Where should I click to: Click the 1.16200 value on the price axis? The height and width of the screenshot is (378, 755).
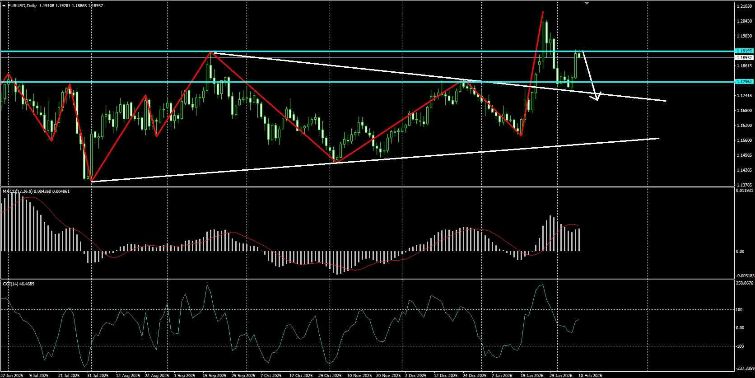click(744, 126)
